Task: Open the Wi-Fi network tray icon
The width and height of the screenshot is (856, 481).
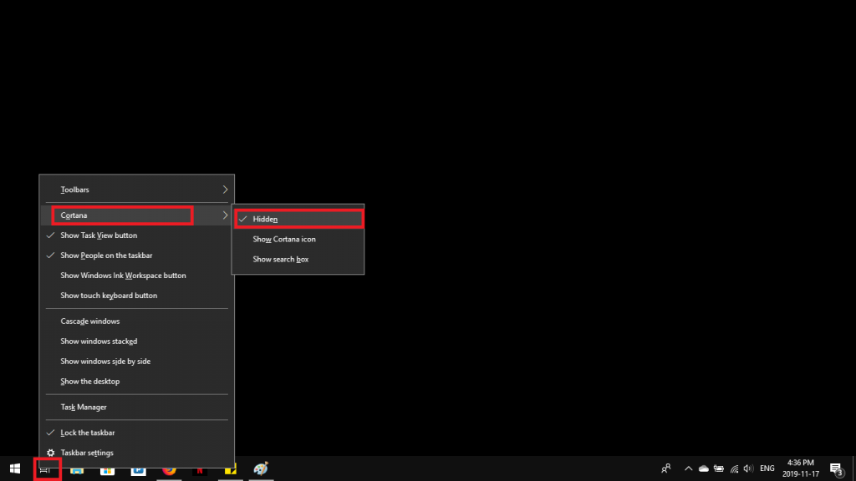Action: pyautogui.click(x=734, y=468)
